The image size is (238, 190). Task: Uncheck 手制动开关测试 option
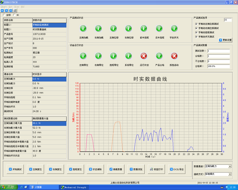196,37
